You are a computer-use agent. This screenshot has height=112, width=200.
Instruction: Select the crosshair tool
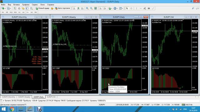pyautogui.click(x=131, y=8)
